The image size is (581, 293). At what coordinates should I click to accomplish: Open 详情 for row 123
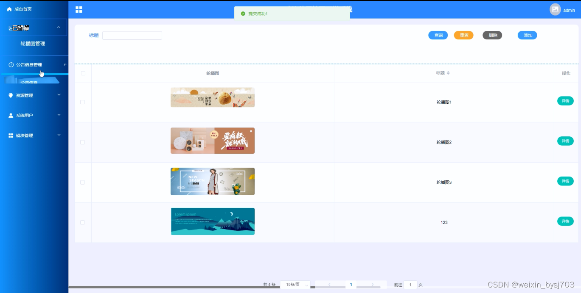coord(565,221)
